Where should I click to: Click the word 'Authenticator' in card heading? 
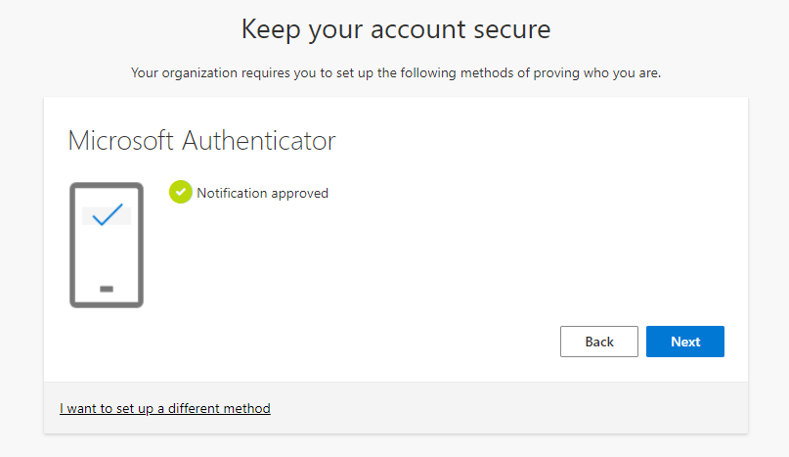[259, 141]
